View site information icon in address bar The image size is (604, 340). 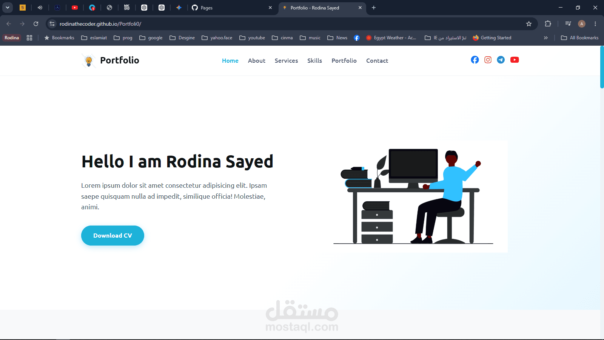click(52, 24)
